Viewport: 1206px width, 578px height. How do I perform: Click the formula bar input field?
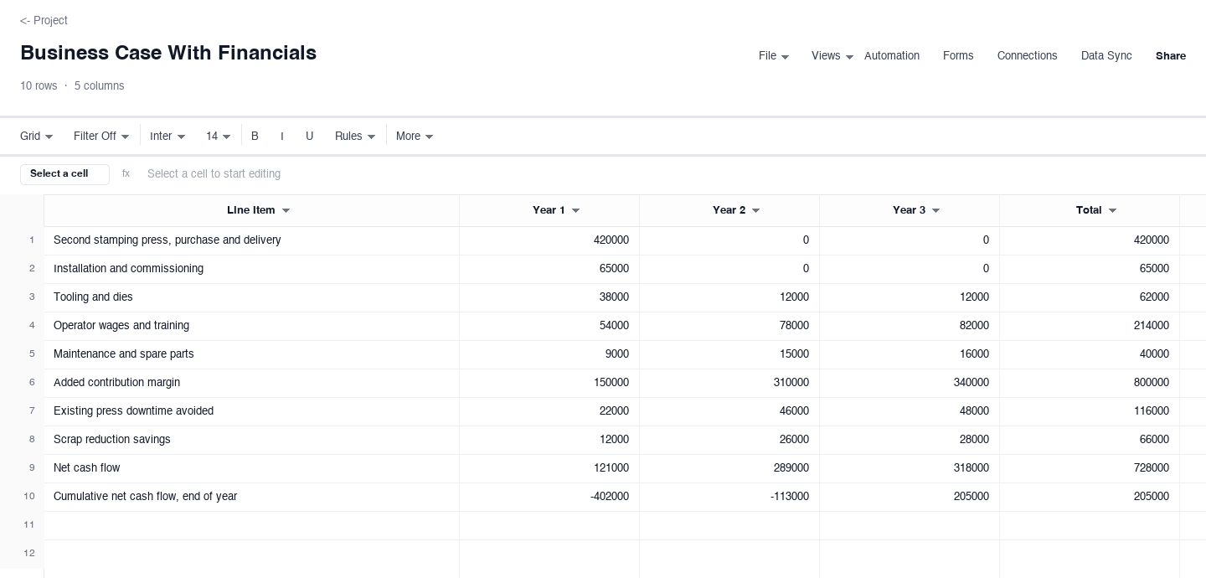point(670,174)
